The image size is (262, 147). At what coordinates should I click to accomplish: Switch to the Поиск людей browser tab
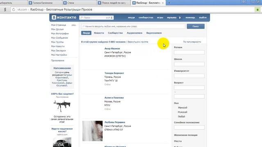(x=114, y=3)
